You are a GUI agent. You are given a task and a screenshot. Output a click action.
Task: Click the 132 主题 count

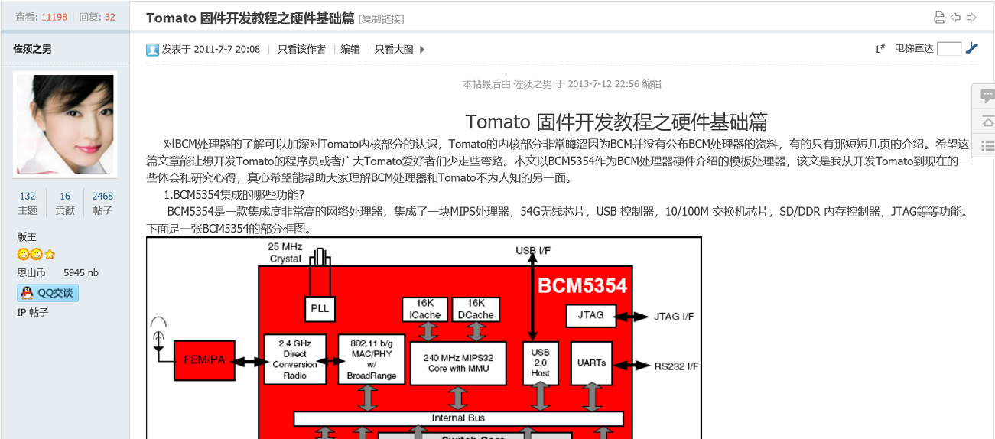[x=28, y=196]
